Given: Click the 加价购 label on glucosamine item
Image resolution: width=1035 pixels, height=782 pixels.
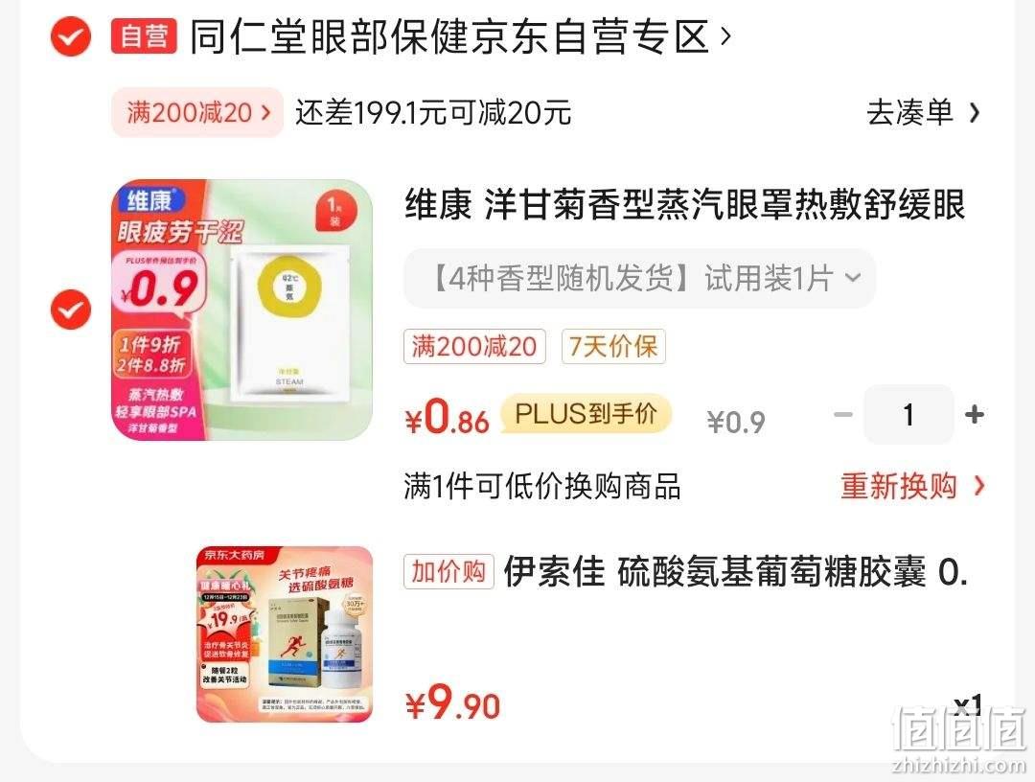Looking at the screenshot, I should [448, 571].
